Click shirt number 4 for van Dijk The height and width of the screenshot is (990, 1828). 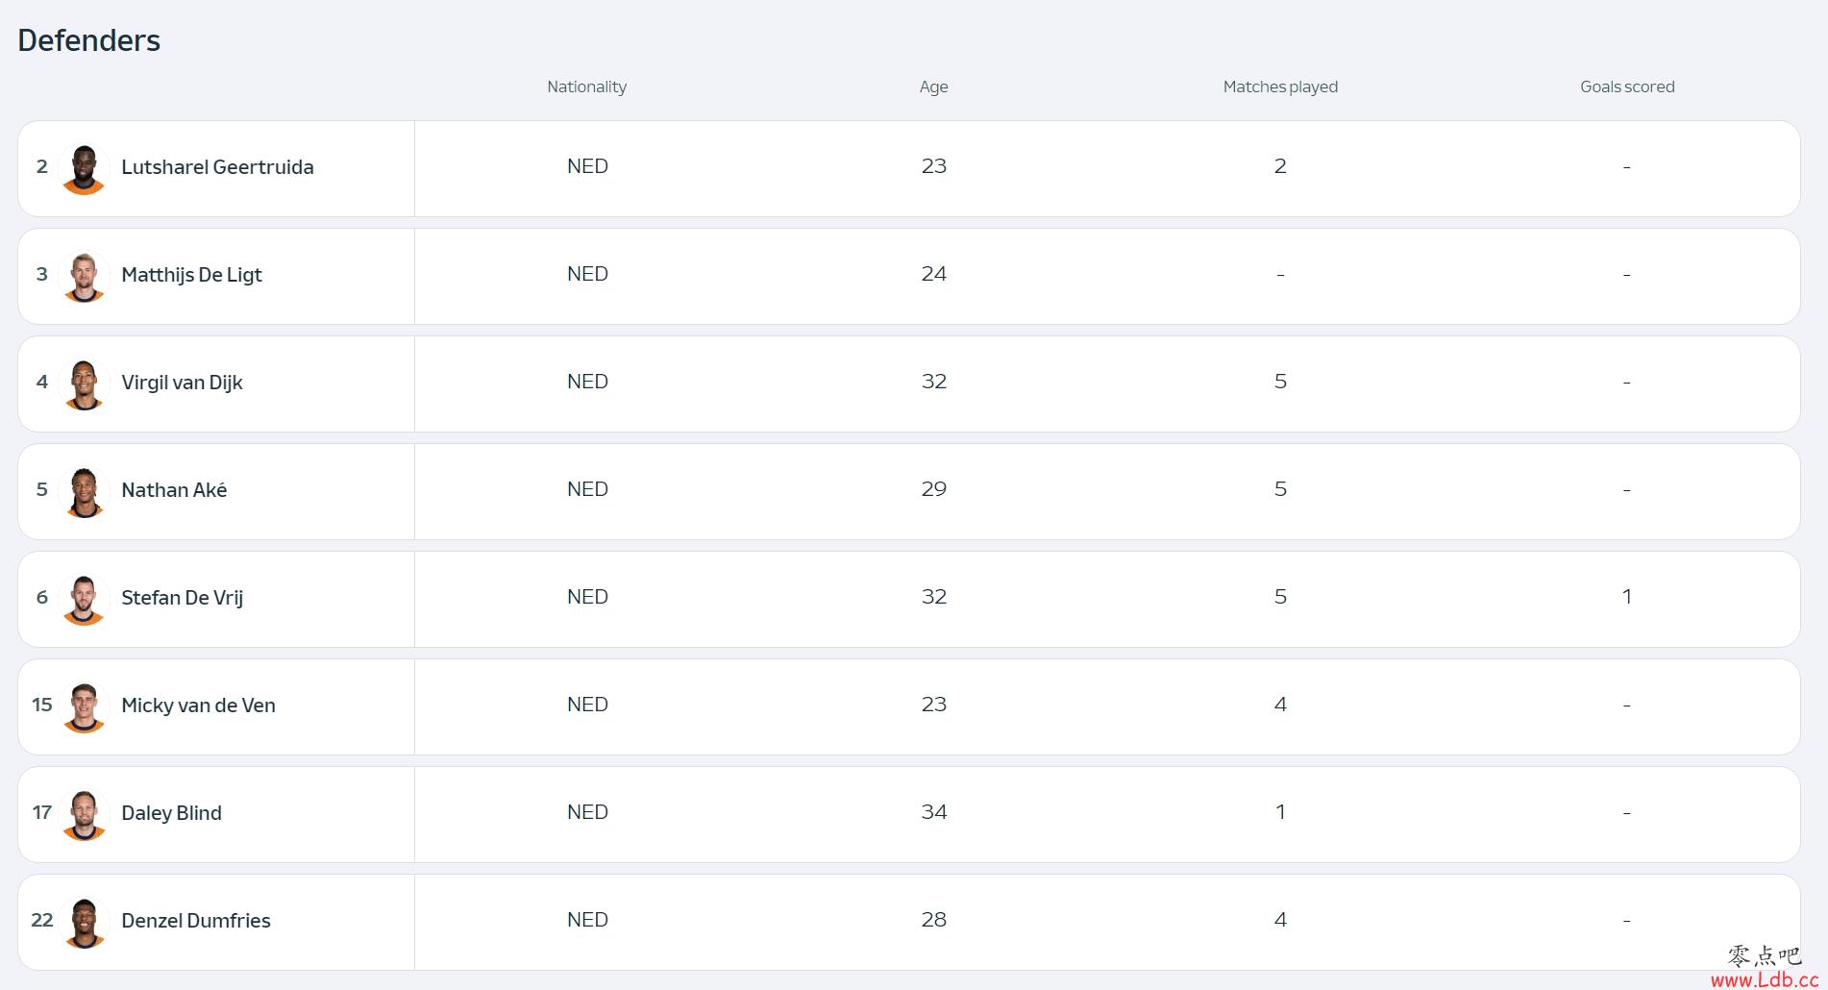[42, 382]
